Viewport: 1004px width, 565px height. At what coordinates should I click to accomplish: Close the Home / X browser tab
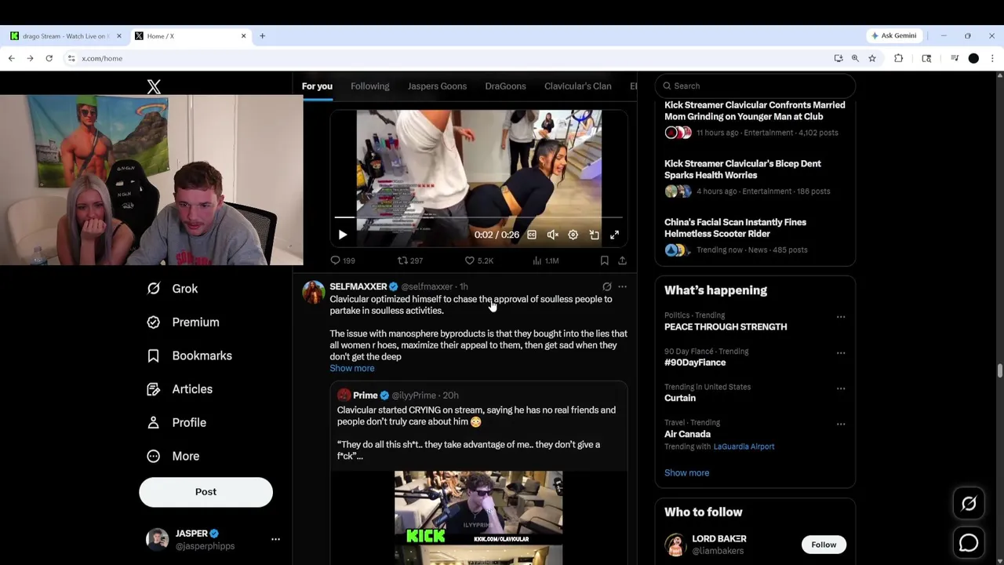click(243, 36)
